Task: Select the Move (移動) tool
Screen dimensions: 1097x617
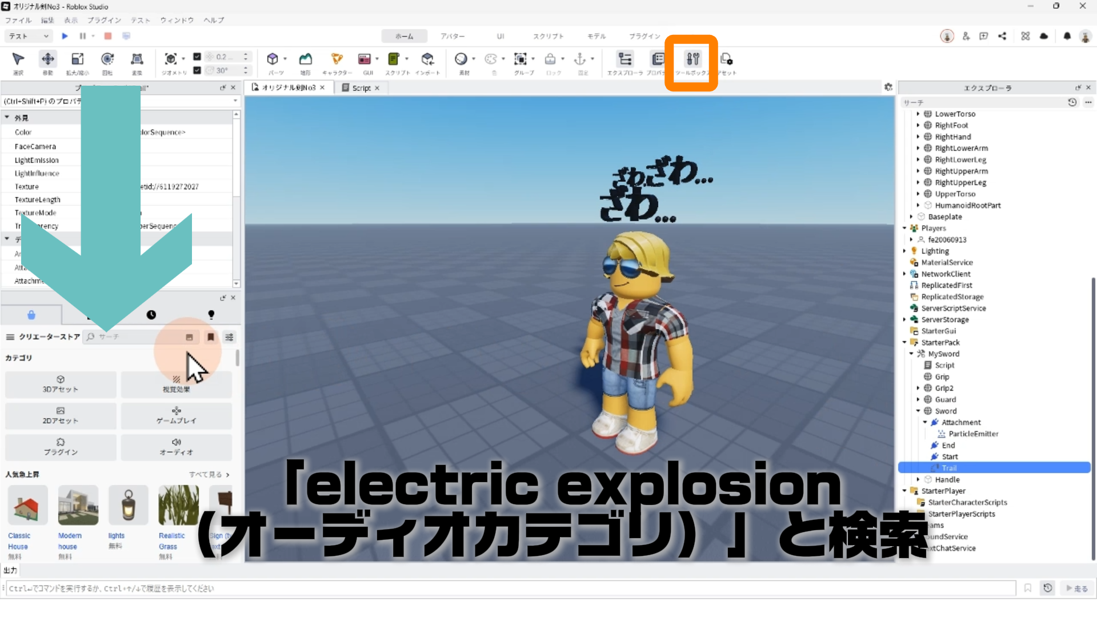Action: [x=47, y=59]
